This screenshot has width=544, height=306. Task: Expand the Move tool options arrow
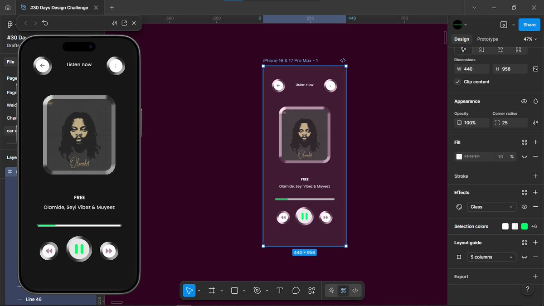(199, 291)
